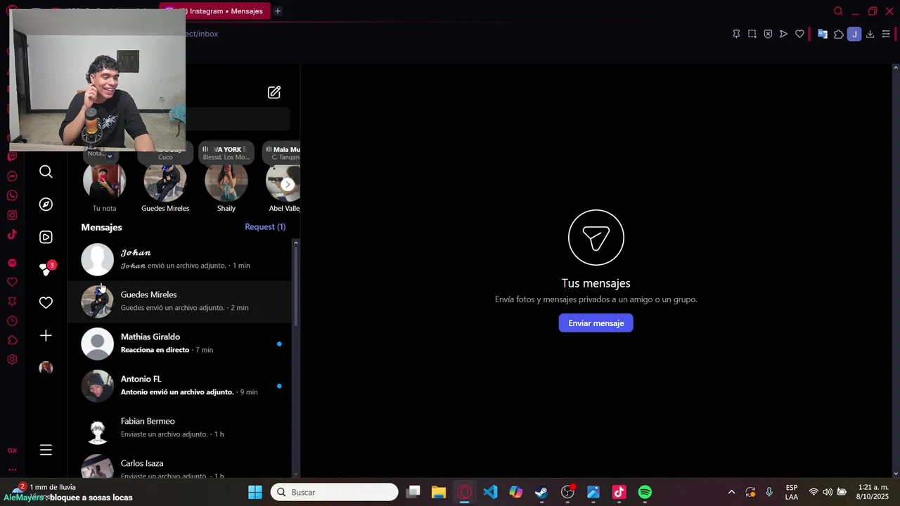Open three-dot sidebar setup menu
Viewport: 900px width, 506px height.
coord(12,469)
